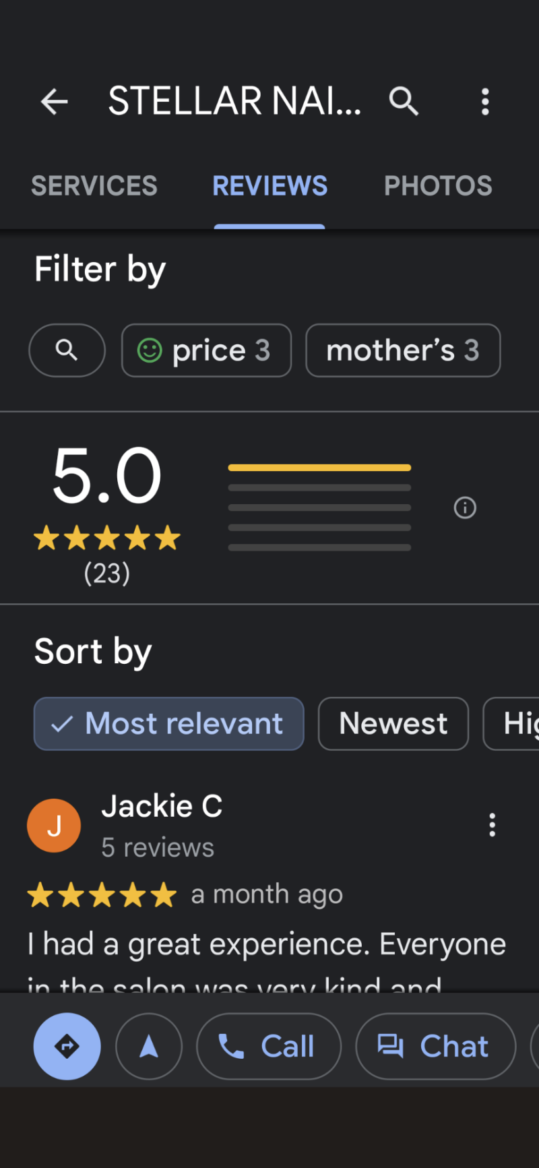Open Jackie C review options menu
The width and height of the screenshot is (539, 1168).
(x=493, y=825)
